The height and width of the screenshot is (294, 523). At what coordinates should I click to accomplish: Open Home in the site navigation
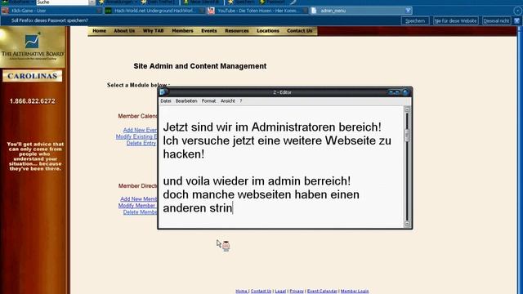point(99,31)
